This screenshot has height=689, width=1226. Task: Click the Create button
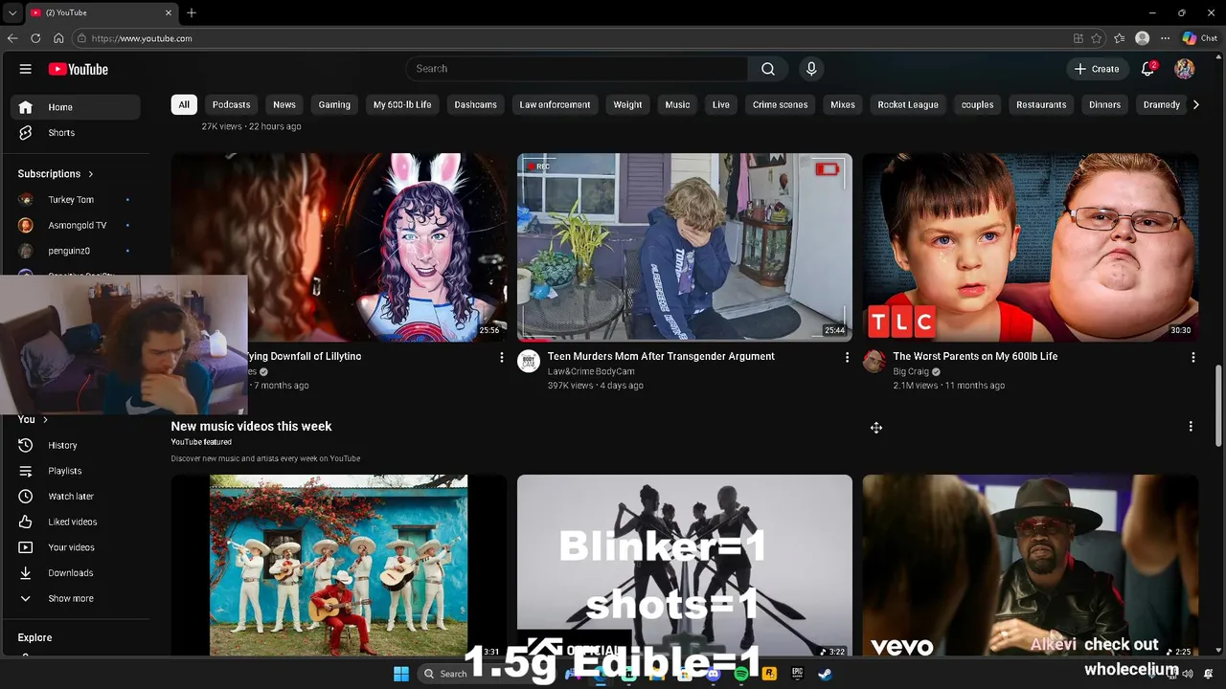point(1097,69)
